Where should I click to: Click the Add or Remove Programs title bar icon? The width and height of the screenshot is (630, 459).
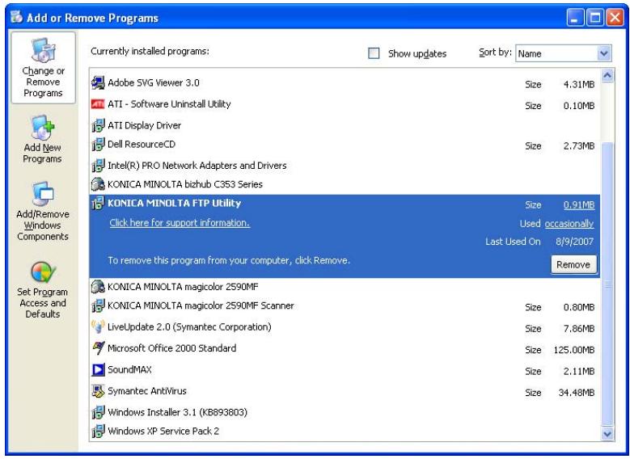point(16,17)
